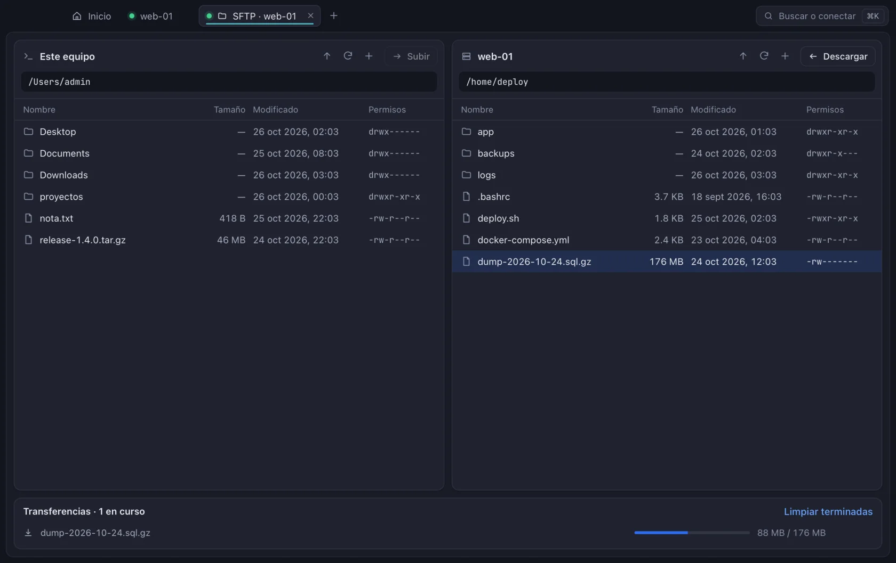Click the server icon beside web-01 panel title
This screenshot has width=896, height=563.
pos(466,56)
